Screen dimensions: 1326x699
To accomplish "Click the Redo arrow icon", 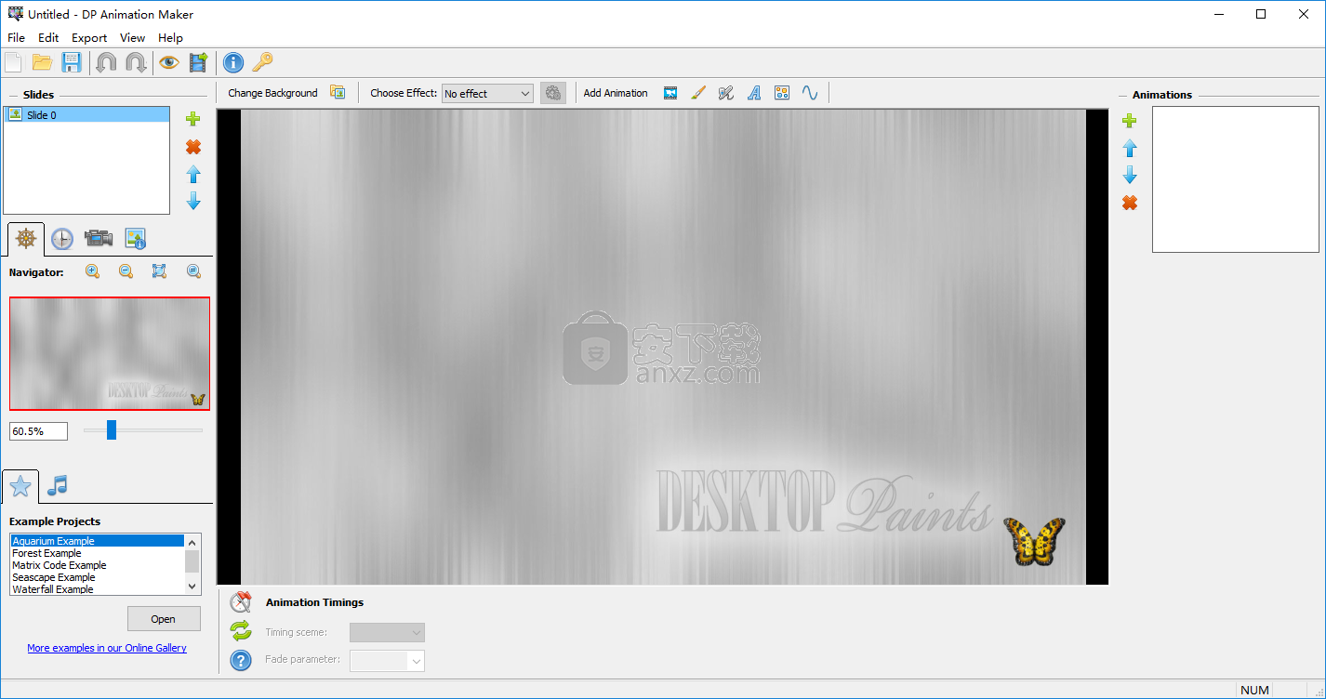I will [x=136, y=62].
